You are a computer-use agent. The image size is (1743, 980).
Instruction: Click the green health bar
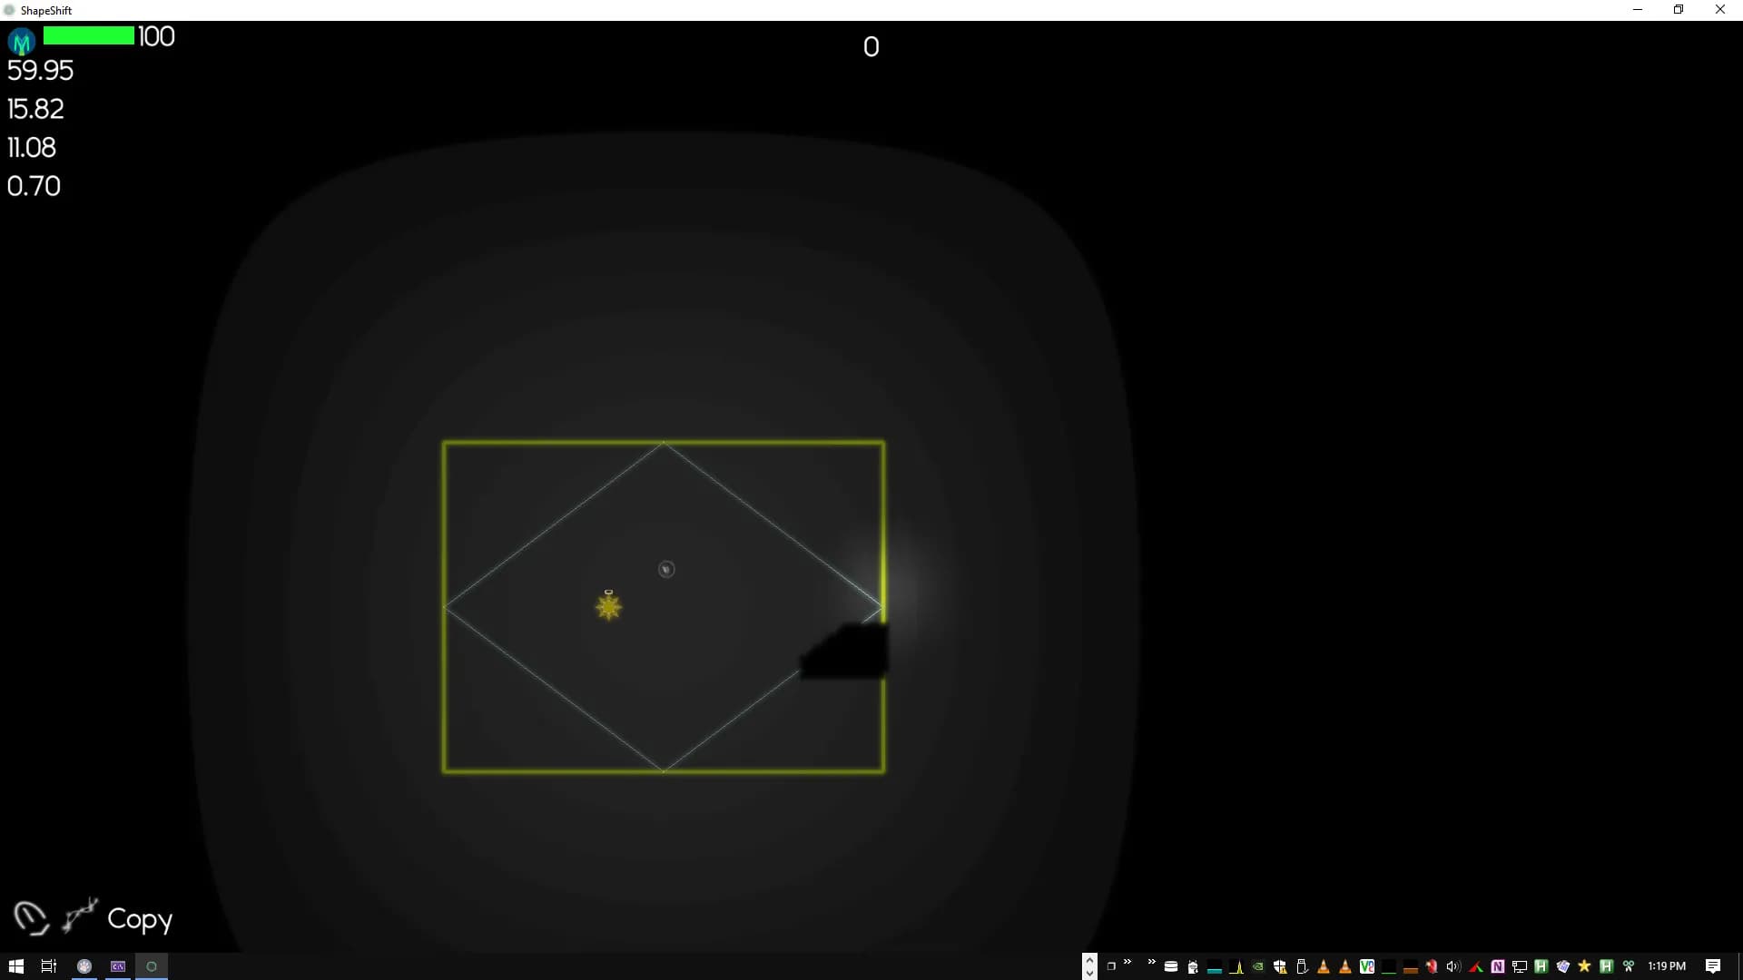[x=88, y=36]
